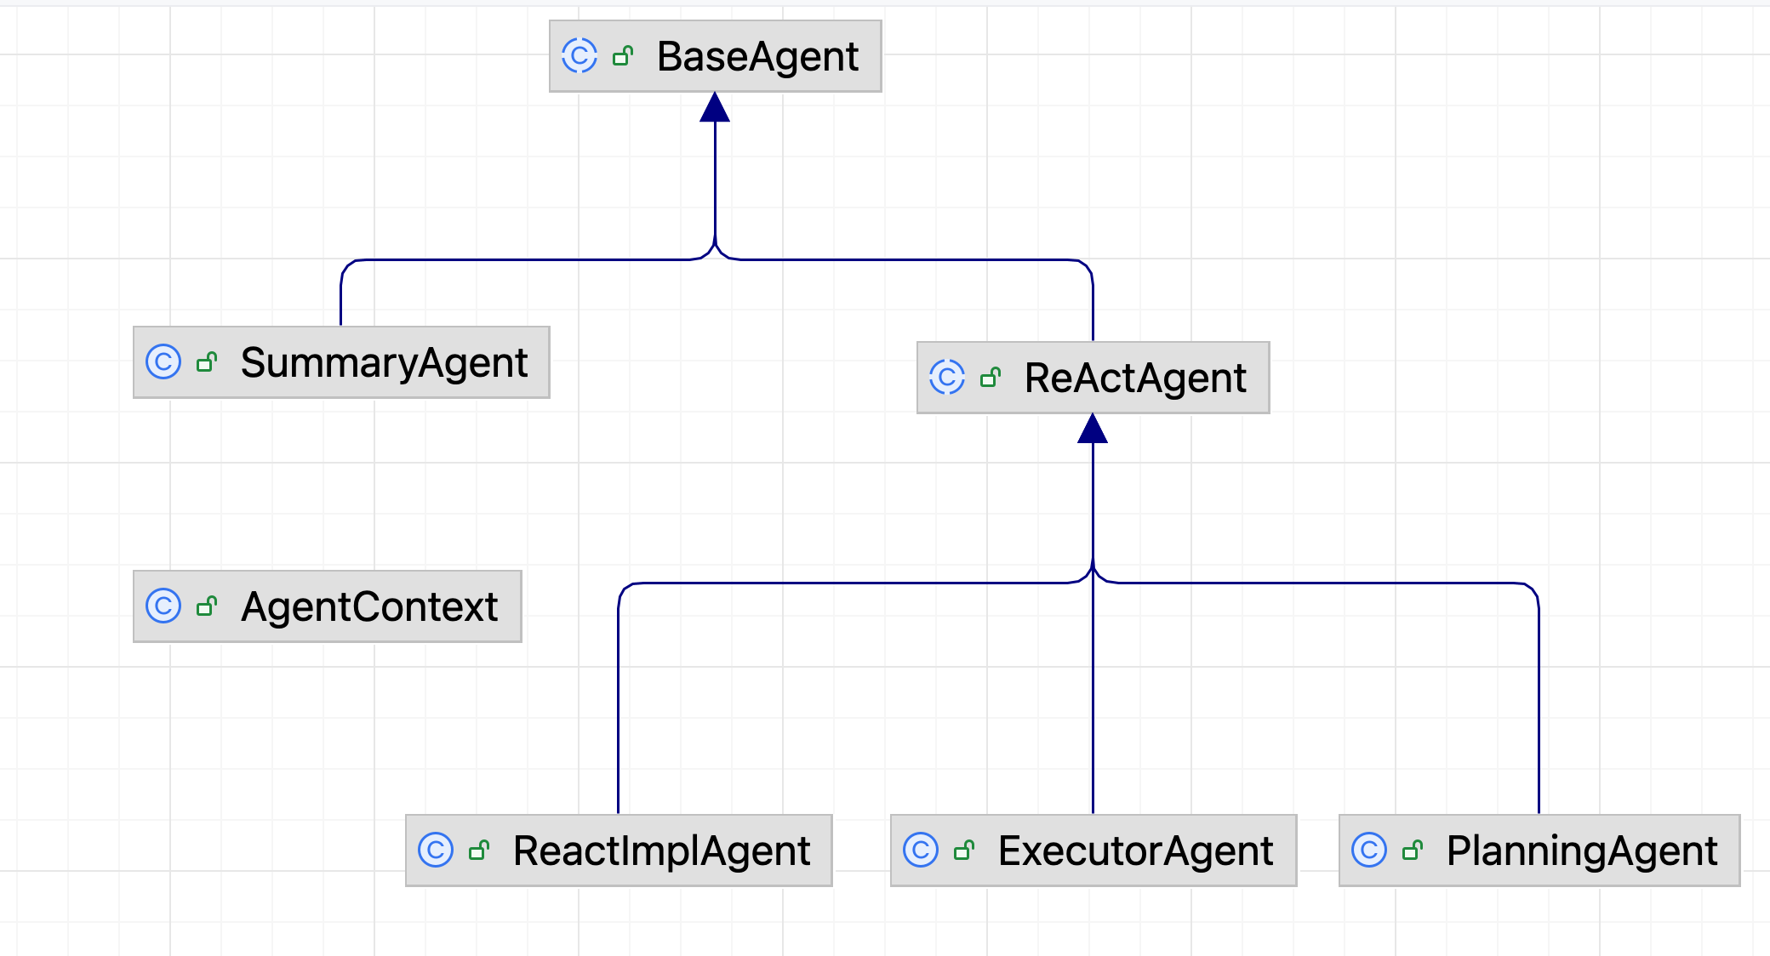Click the class icon on BaseAgent node

[x=580, y=56]
